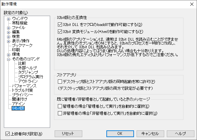Open help with the ヘルプ button

click(180, 134)
